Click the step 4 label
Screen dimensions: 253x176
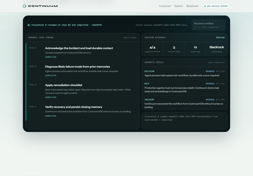33,107
